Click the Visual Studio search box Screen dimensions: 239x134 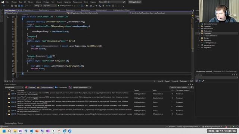[x=112, y=2]
